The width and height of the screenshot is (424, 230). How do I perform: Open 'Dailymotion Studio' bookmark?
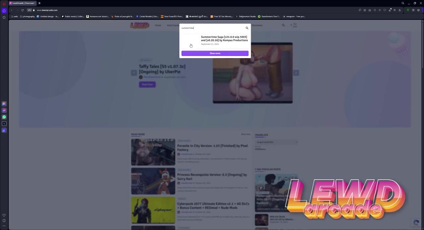(245, 17)
